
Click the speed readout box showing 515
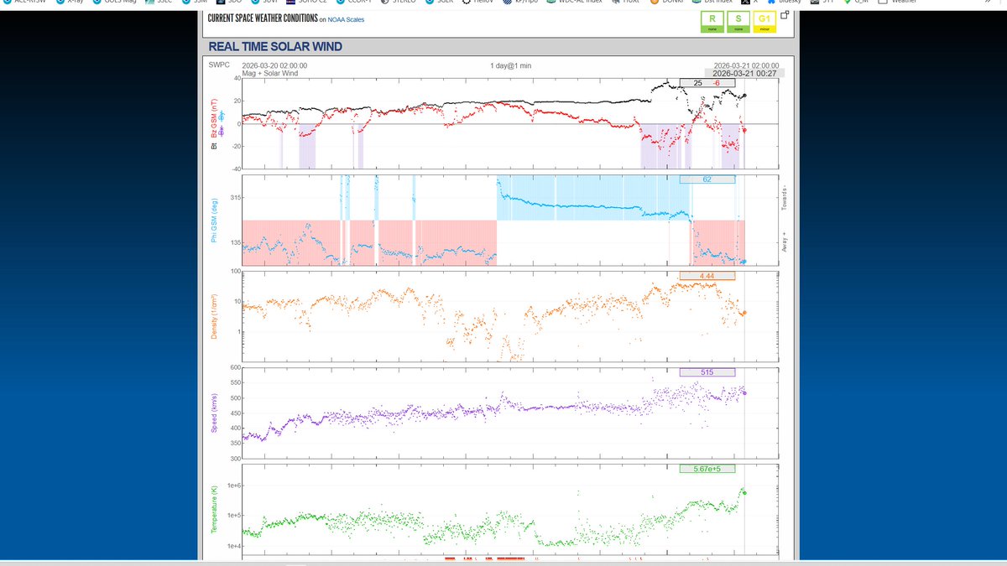point(707,372)
